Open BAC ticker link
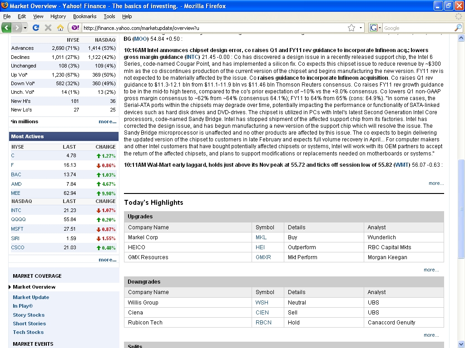Image resolution: width=465 pixels, height=348 pixels. pos(16,174)
